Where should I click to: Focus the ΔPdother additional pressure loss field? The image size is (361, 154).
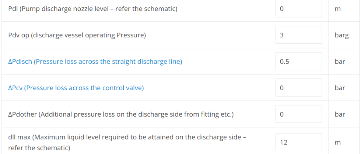[x=299, y=114]
